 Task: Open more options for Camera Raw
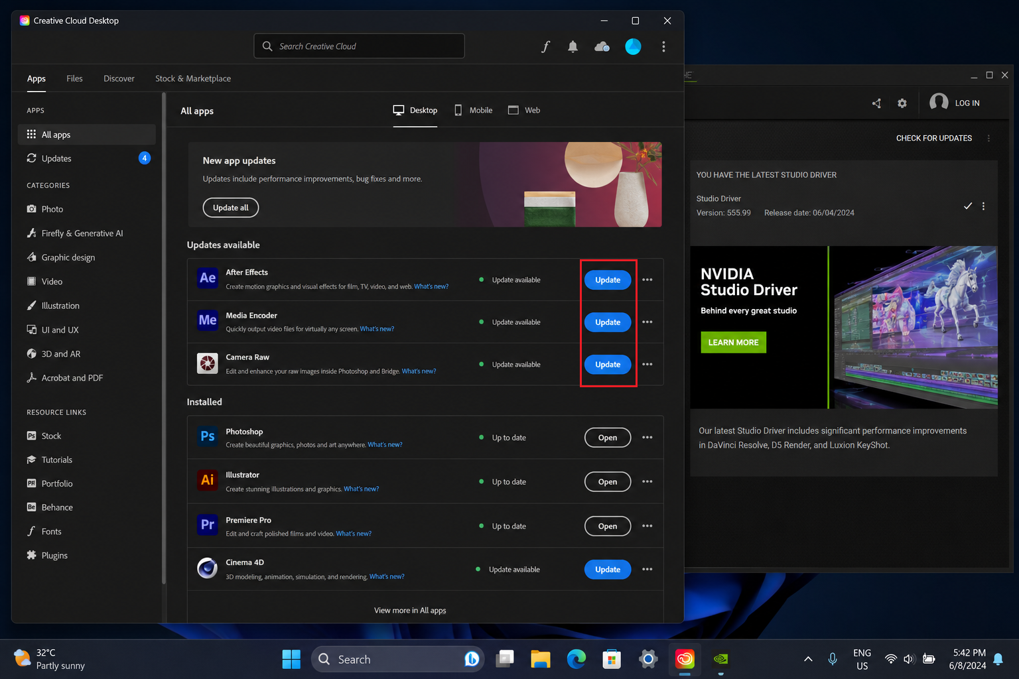tap(647, 365)
